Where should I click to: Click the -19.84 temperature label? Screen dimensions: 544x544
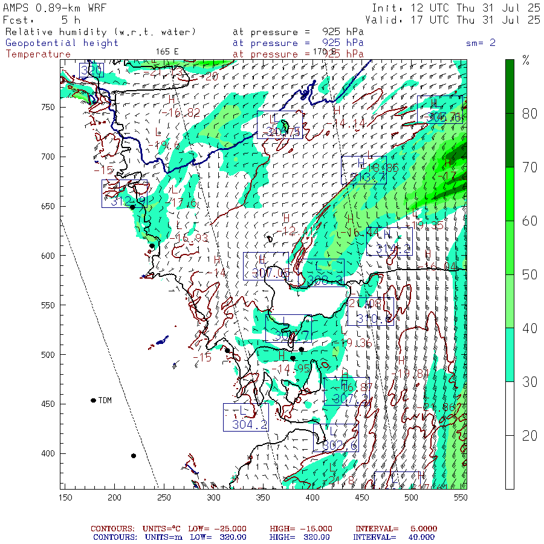[x=410, y=374]
